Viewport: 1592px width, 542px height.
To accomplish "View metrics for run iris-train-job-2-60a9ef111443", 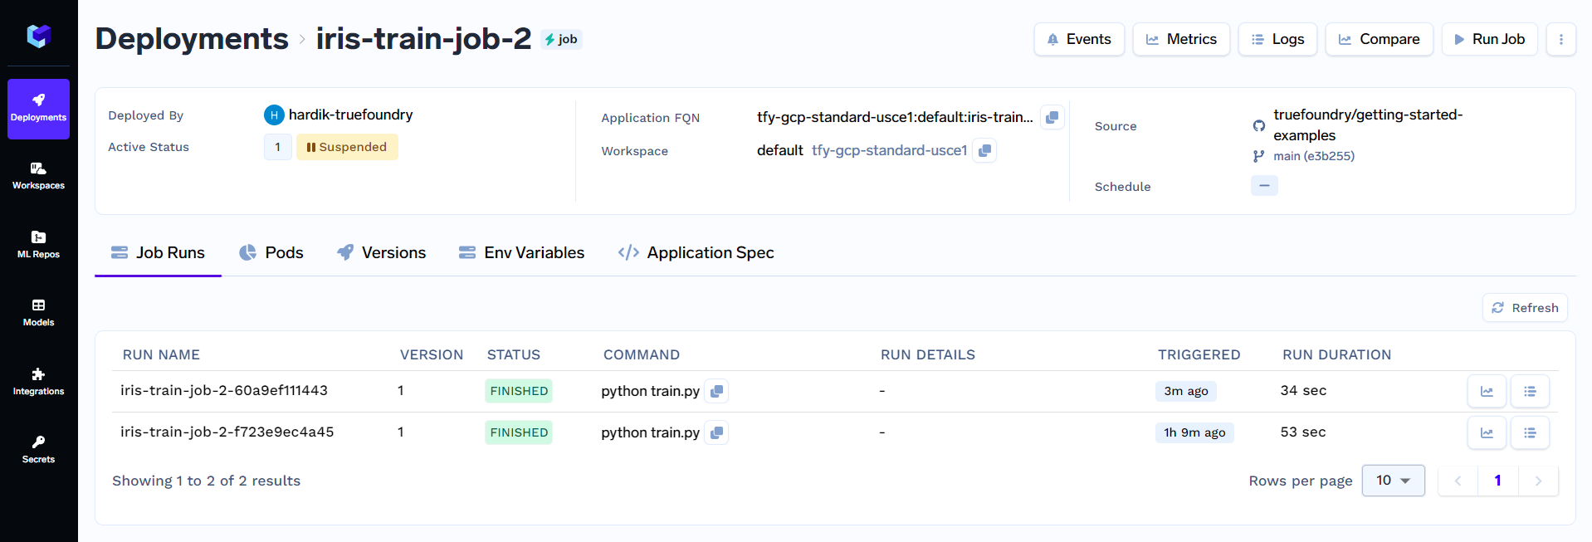I will [1487, 391].
